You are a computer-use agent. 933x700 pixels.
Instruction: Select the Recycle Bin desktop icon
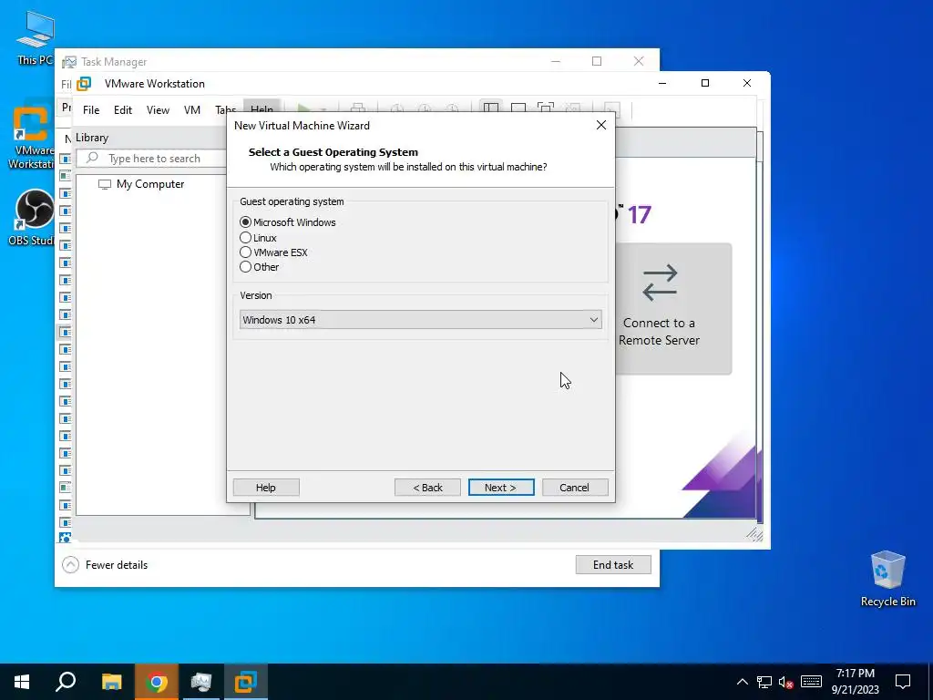click(887, 579)
